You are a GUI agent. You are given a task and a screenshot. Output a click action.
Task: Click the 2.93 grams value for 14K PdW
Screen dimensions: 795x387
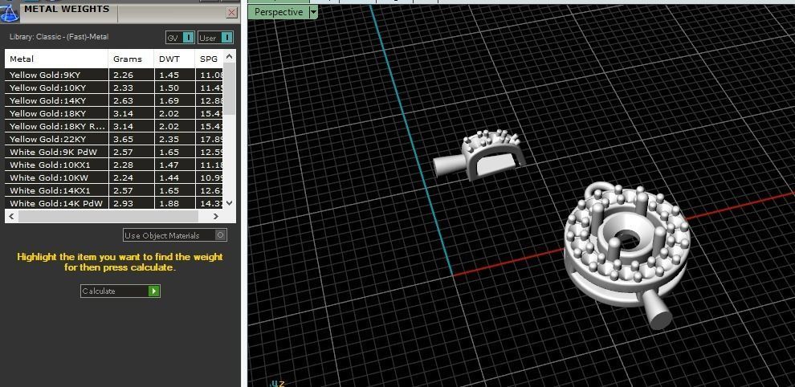point(123,203)
